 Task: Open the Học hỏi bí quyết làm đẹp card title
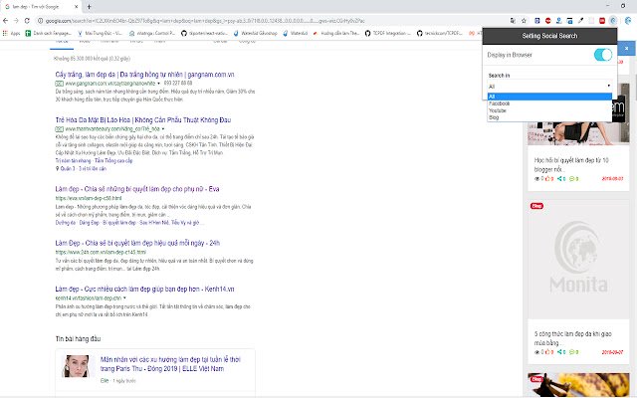point(571,164)
